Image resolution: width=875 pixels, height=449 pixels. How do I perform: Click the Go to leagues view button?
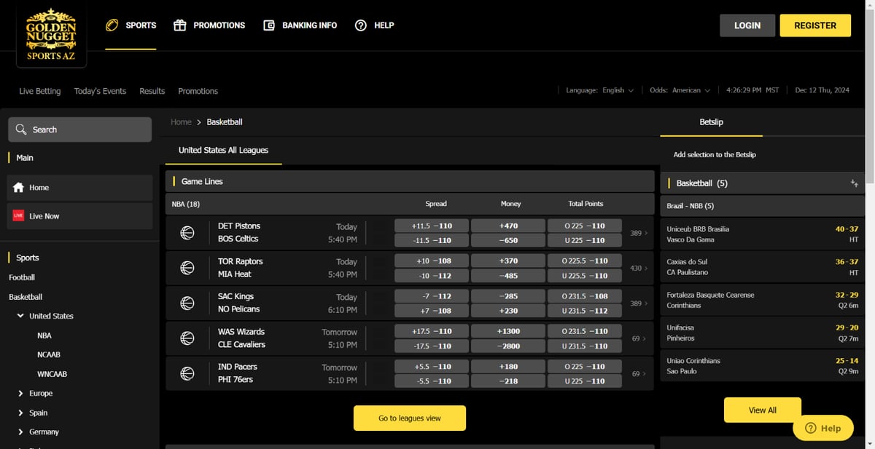tap(410, 418)
